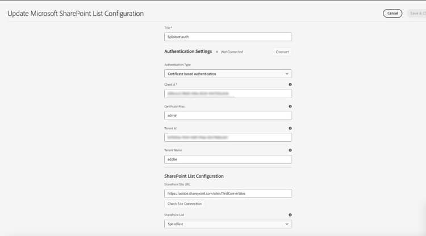Click the Title input field
426x236 pixels.
pyautogui.click(x=228, y=37)
